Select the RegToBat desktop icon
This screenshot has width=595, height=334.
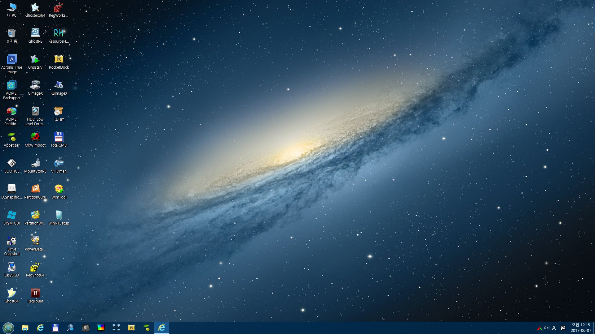click(35, 296)
